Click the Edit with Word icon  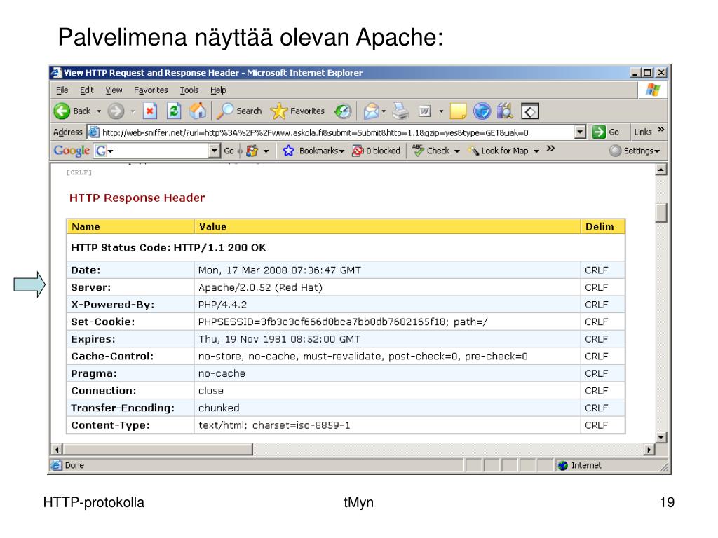point(424,111)
